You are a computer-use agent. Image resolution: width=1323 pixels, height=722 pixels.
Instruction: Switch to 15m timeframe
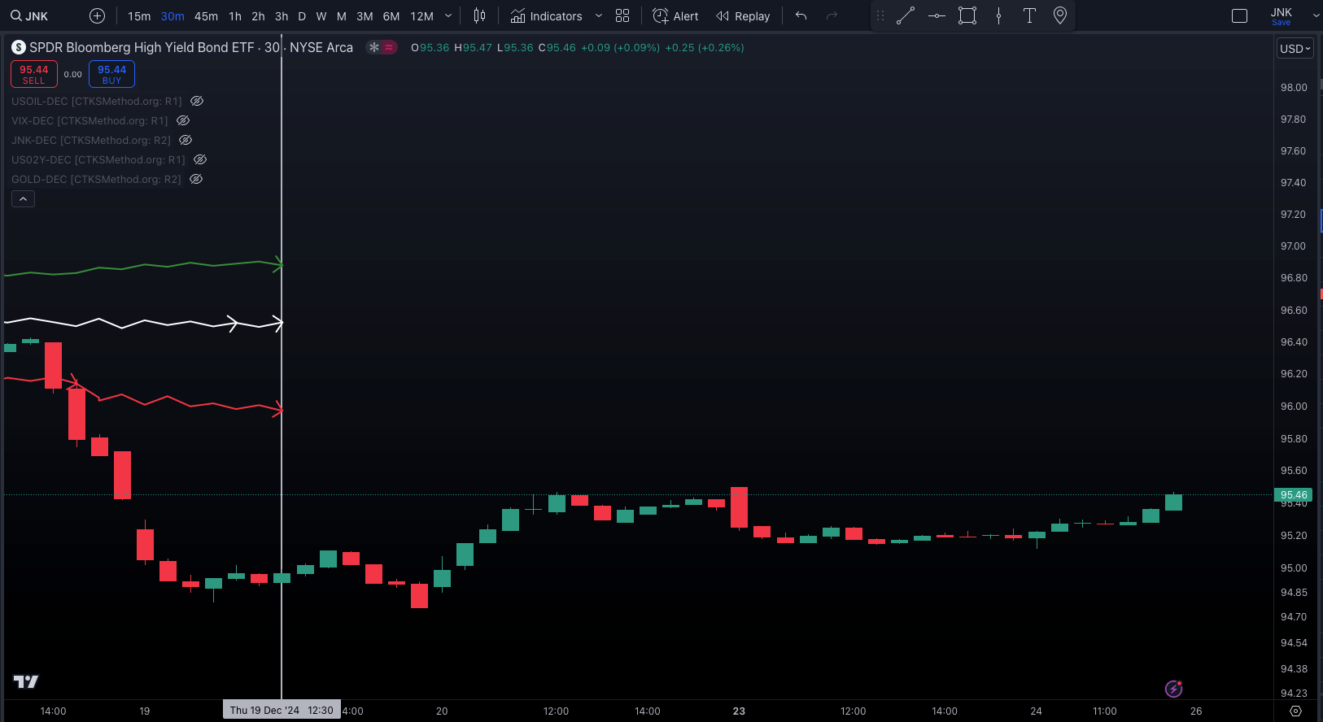tap(139, 16)
